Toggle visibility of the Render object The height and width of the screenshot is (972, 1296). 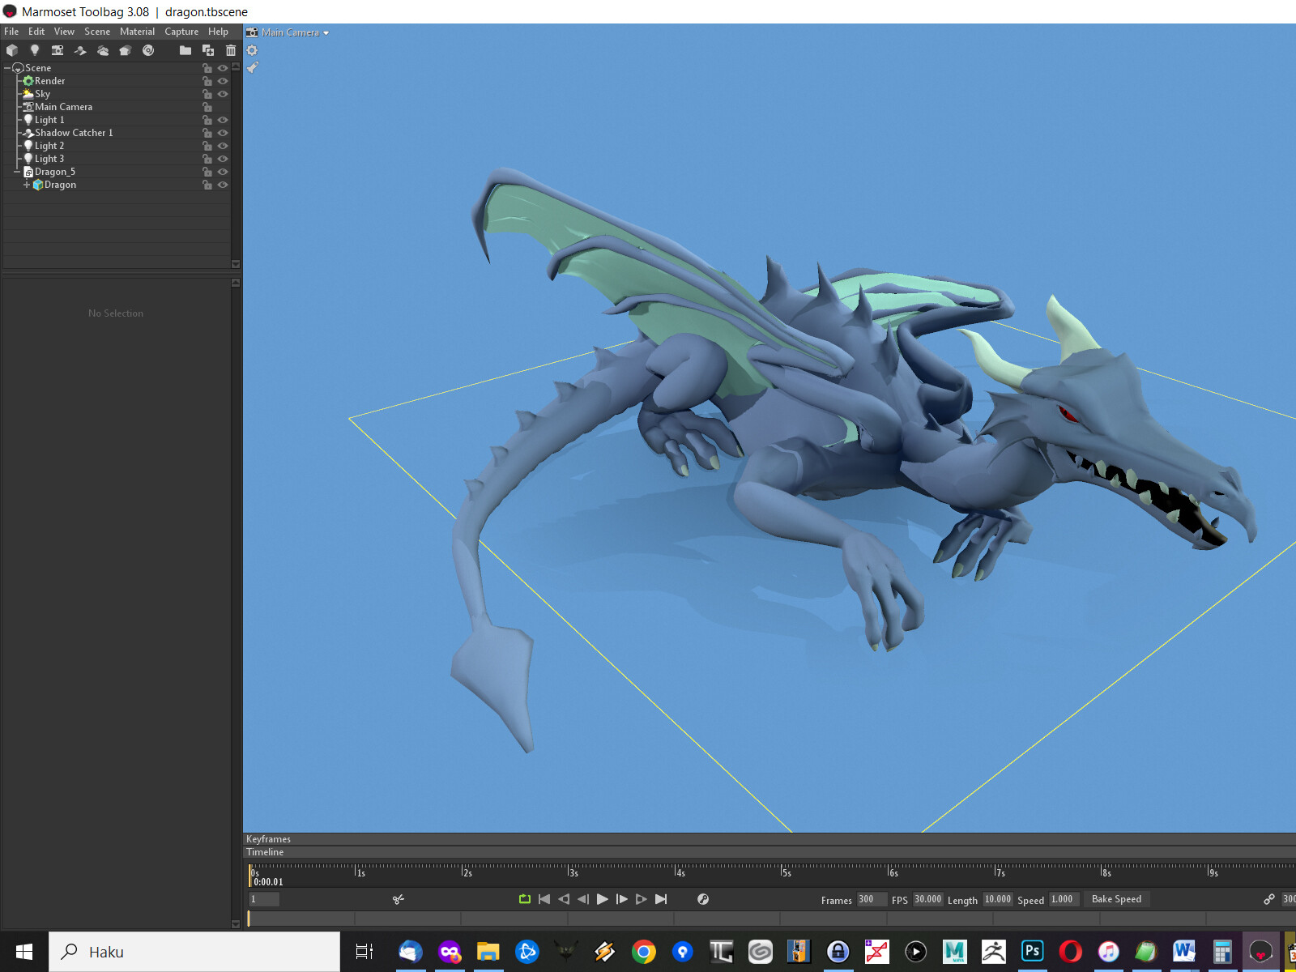pyautogui.click(x=223, y=81)
